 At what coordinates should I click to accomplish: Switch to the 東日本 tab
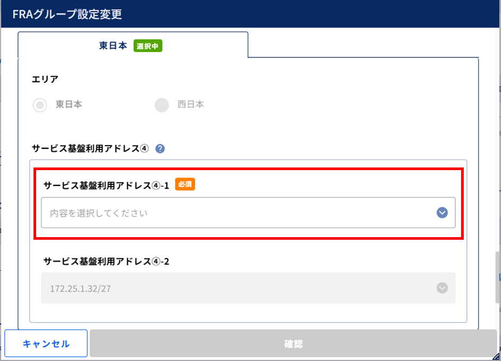click(x=113, y=46)
